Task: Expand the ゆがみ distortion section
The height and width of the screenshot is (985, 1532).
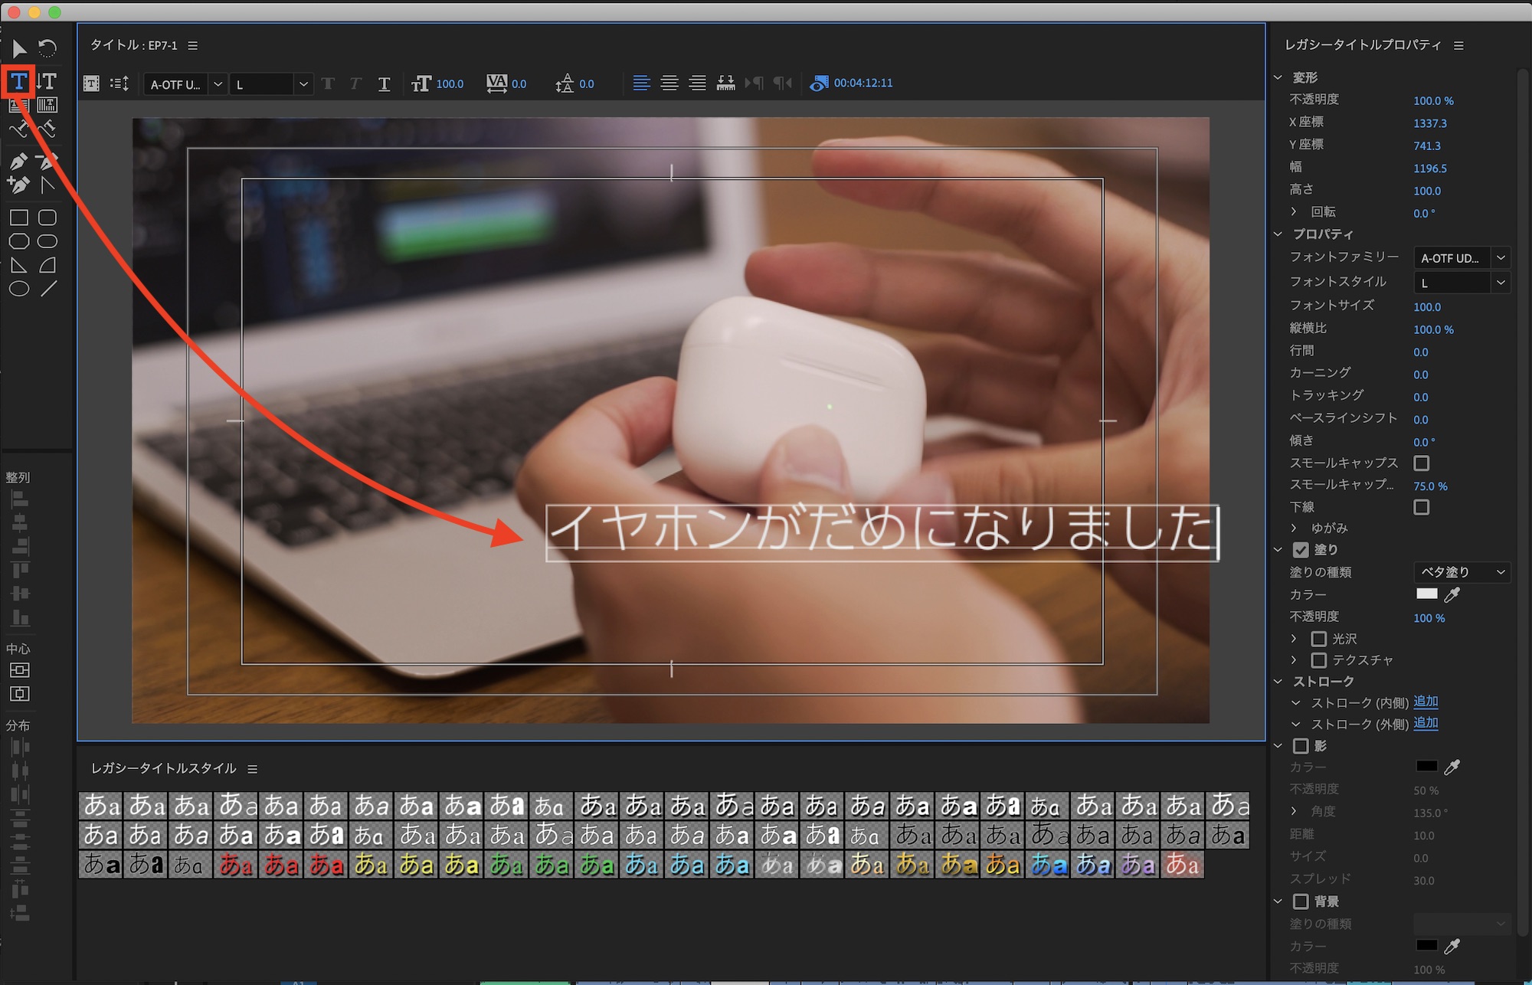Action: pyautogui.click(x=1294, y=528)
